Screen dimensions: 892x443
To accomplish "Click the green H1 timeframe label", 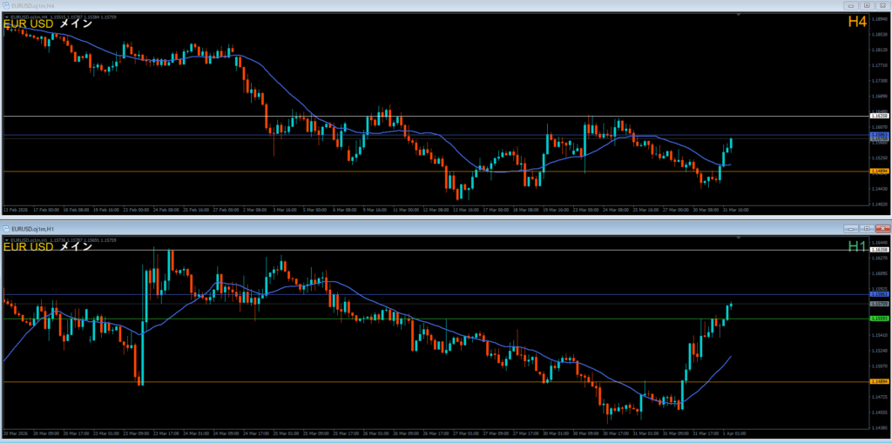I will click(857, 247).
